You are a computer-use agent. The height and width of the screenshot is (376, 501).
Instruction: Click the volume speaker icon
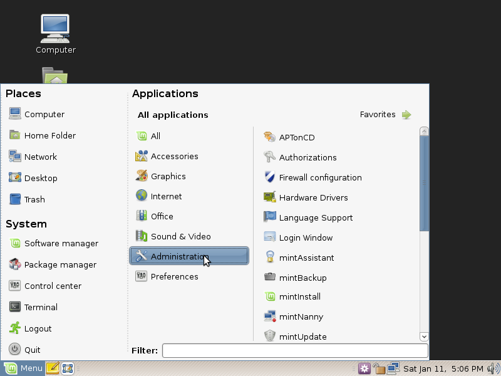pyautogui.click(x=493, y=368)
